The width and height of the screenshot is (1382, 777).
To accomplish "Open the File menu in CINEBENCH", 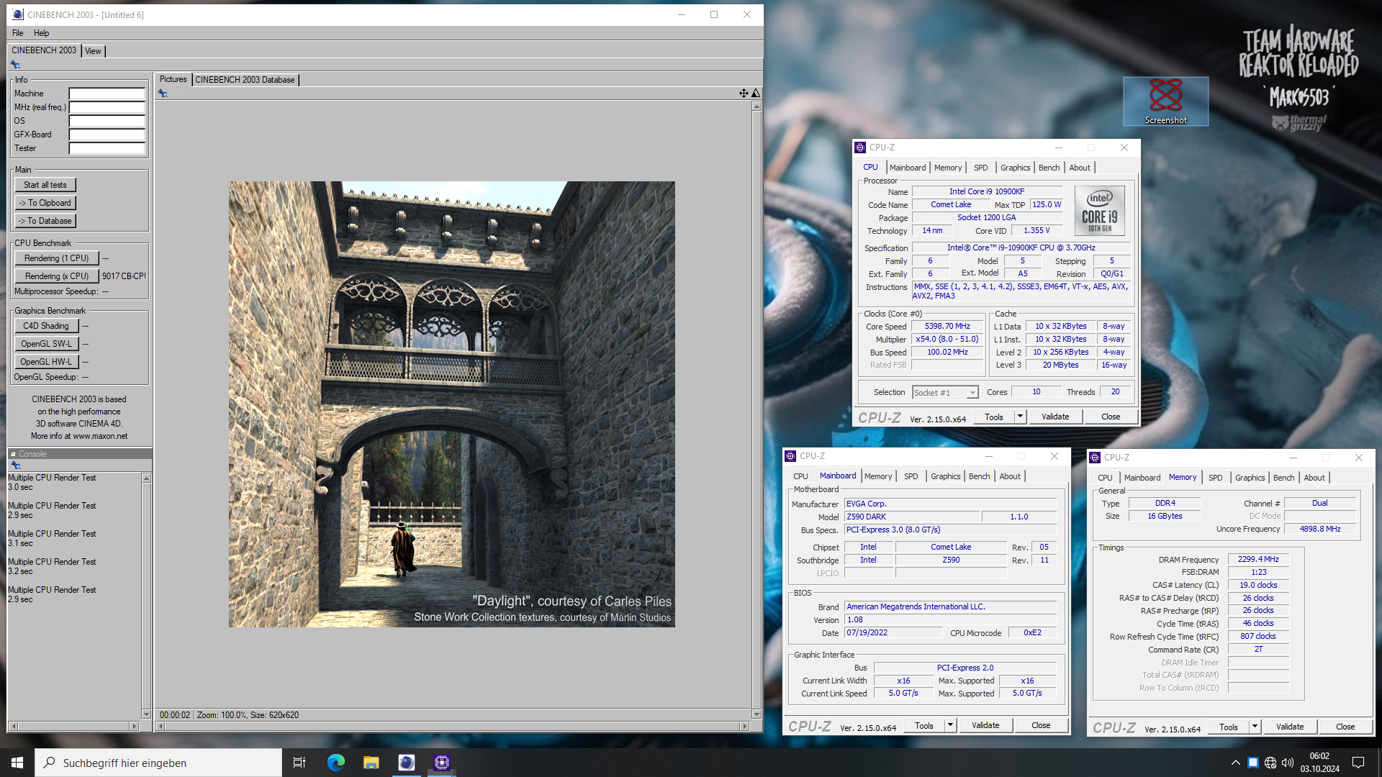I will click(x=18, y=33).
